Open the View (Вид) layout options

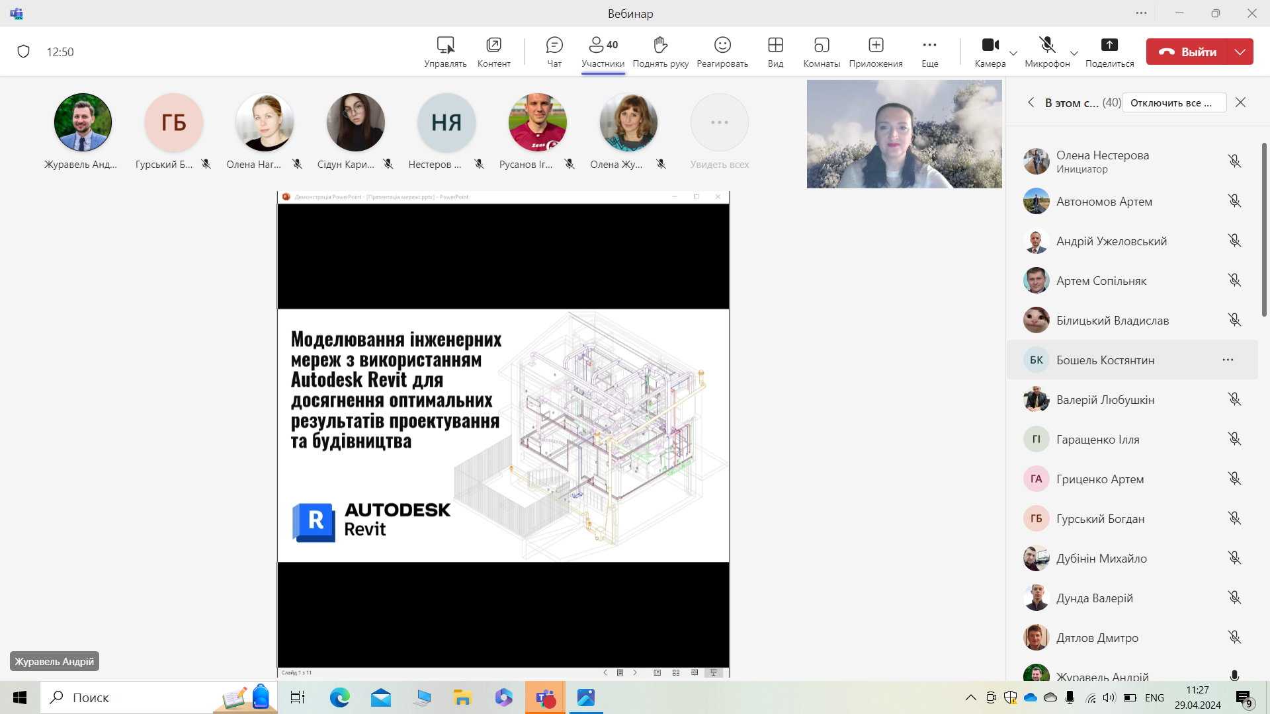pyautogui.click(x=775, y=52)
